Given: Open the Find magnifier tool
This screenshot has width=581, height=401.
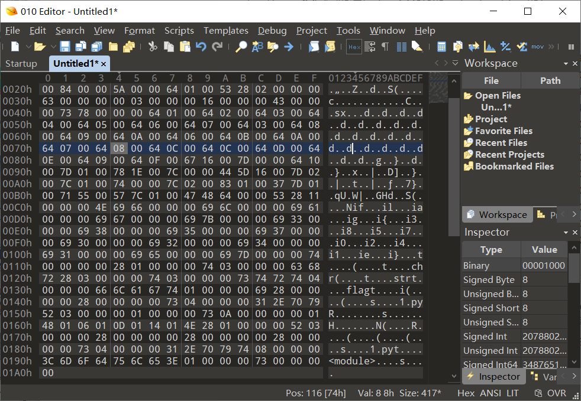Looking at the screenshot, I should [241, 47].
